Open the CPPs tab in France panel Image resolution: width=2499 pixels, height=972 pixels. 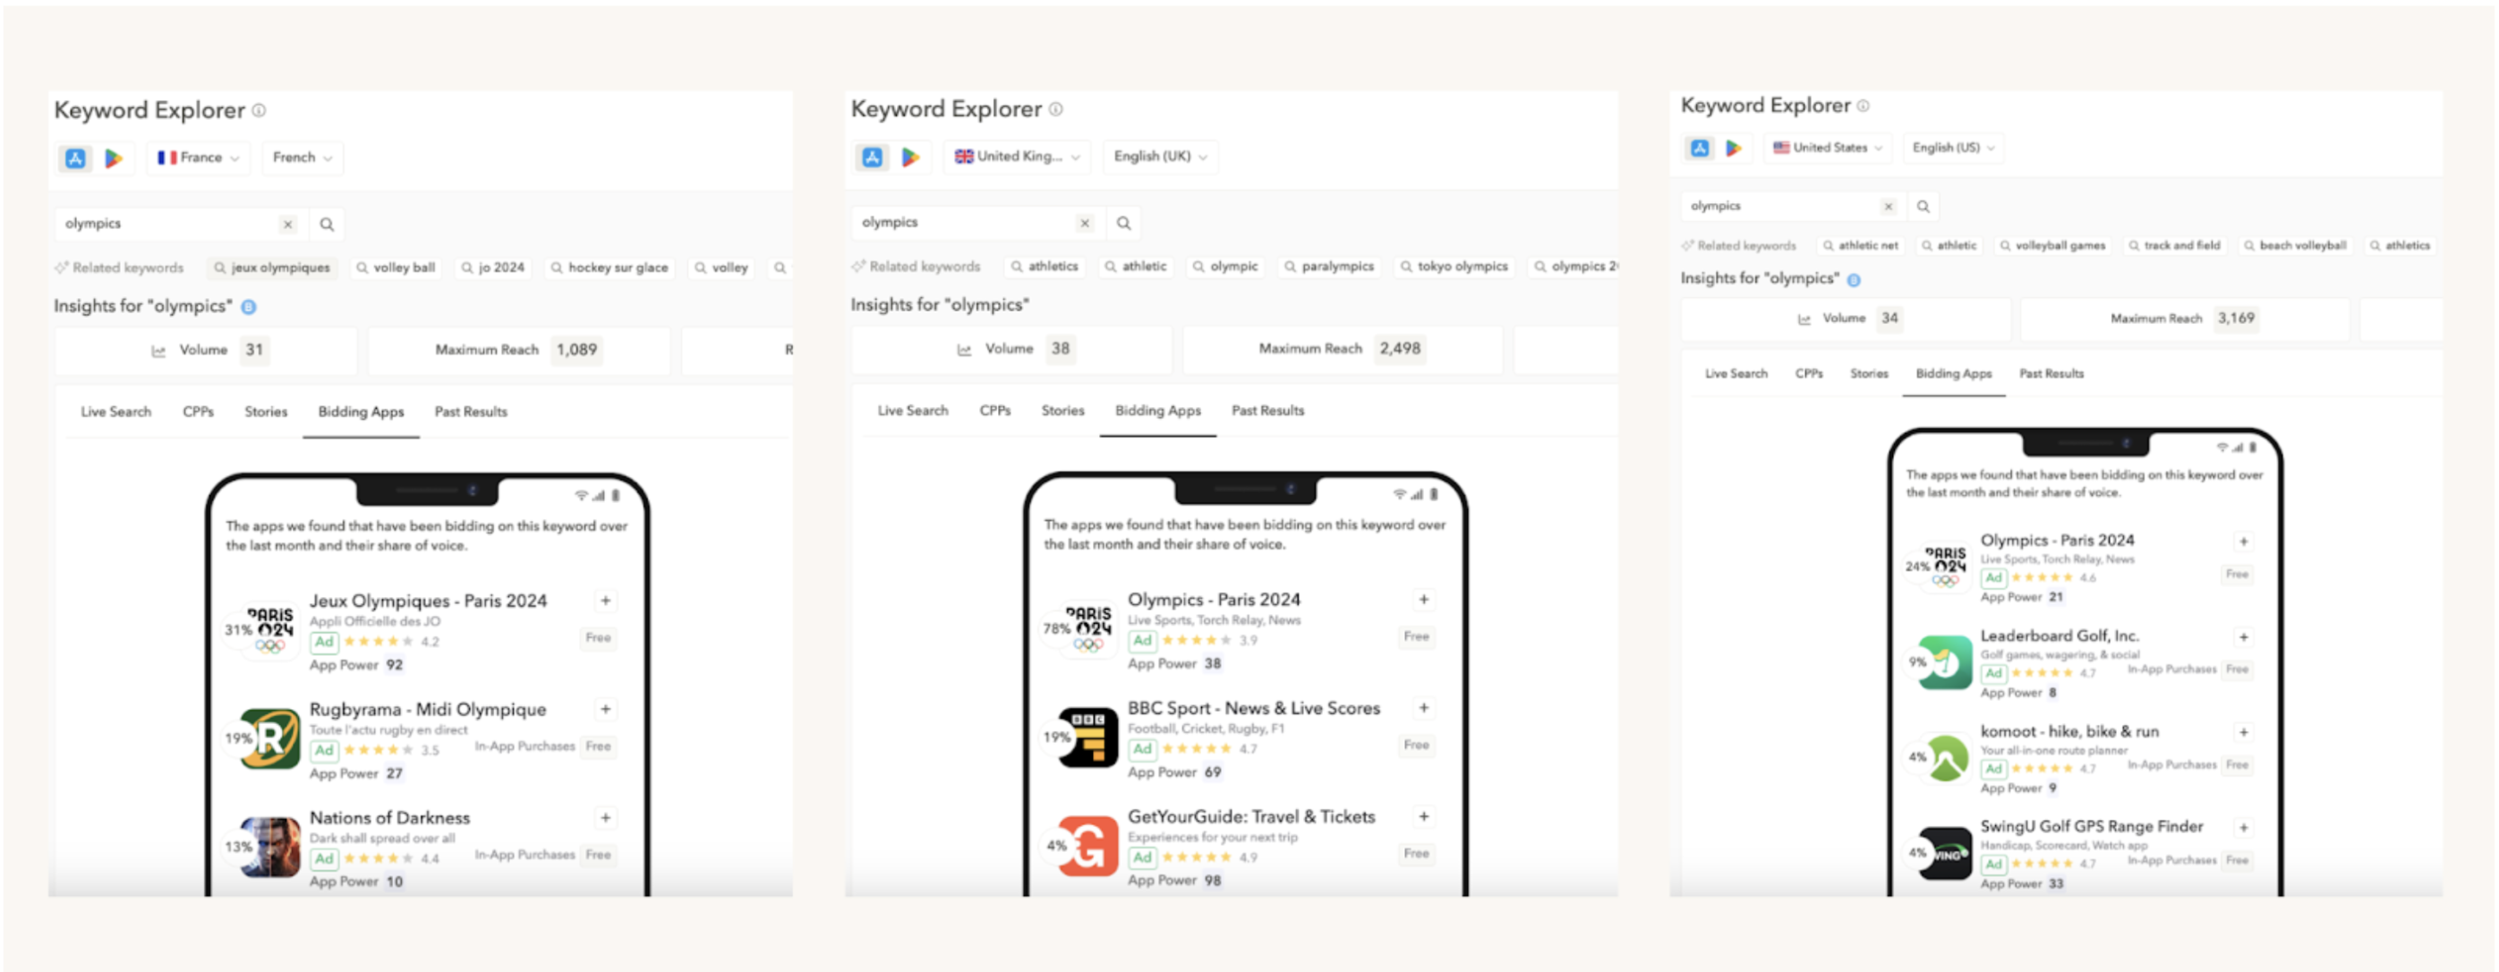(198, 413)
